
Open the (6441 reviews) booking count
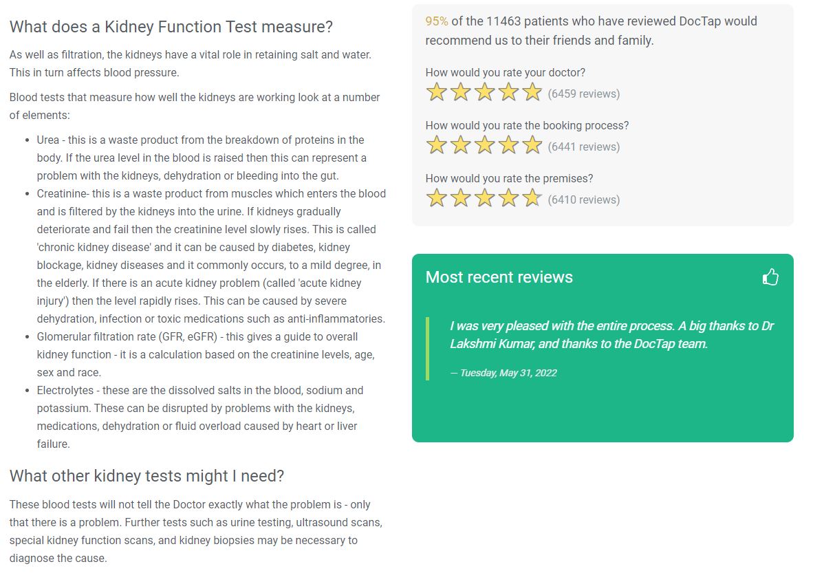tap(584, 147)
